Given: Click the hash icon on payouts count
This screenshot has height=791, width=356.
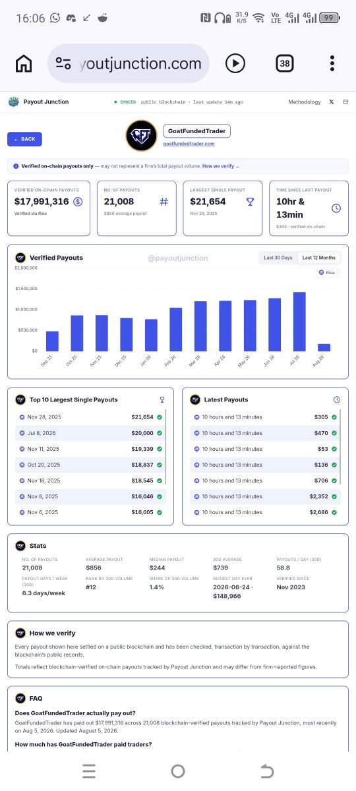Looking at the screenshot, I should point(163,202).
